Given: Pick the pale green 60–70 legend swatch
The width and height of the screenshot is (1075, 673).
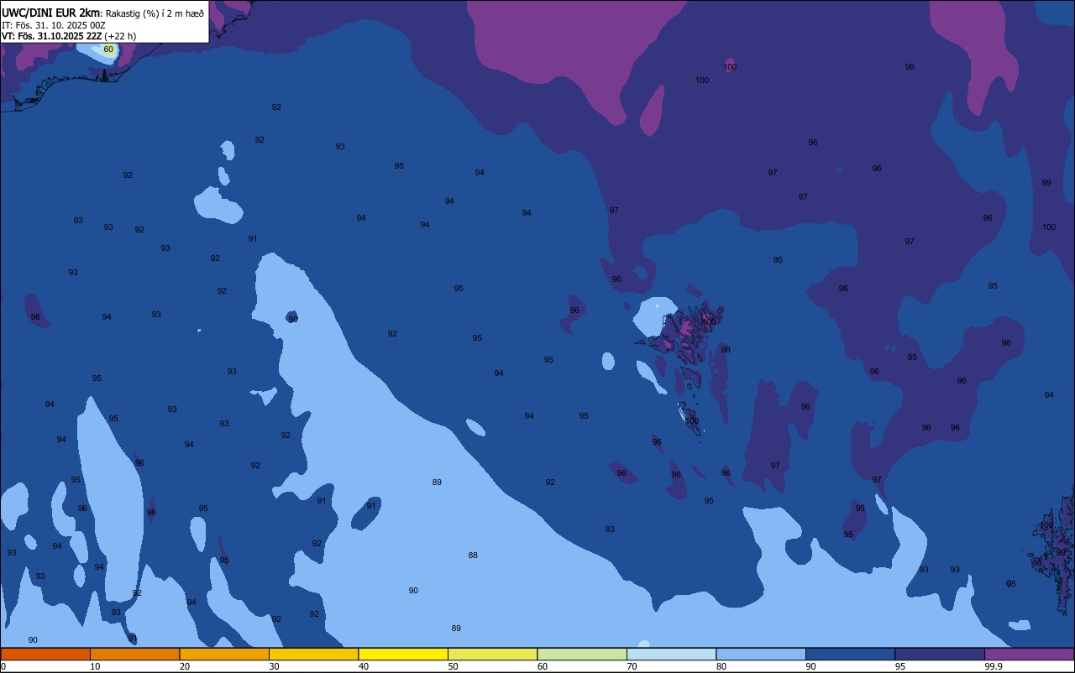Looking at the screenshot, I should tap(582, 654).
